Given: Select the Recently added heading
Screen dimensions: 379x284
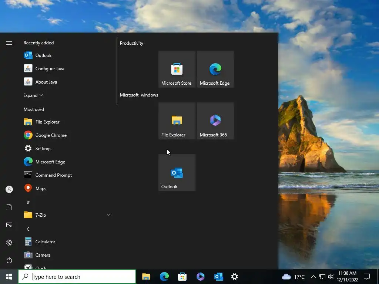Looking at the screenshot, I should coord(38,43).
